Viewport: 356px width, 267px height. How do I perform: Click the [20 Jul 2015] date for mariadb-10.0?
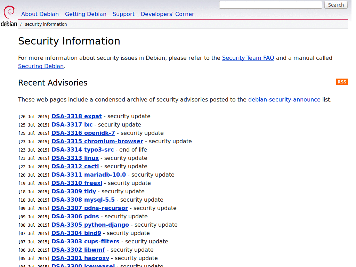coord(34,175)
